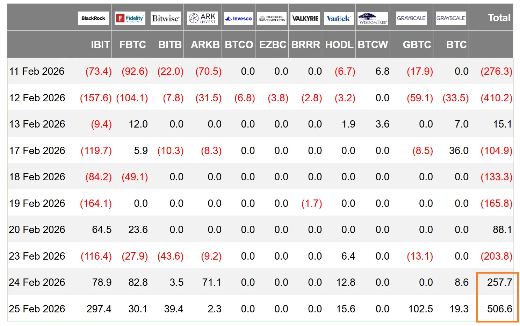Click the 25 Feb 2026 date cell

37,309
